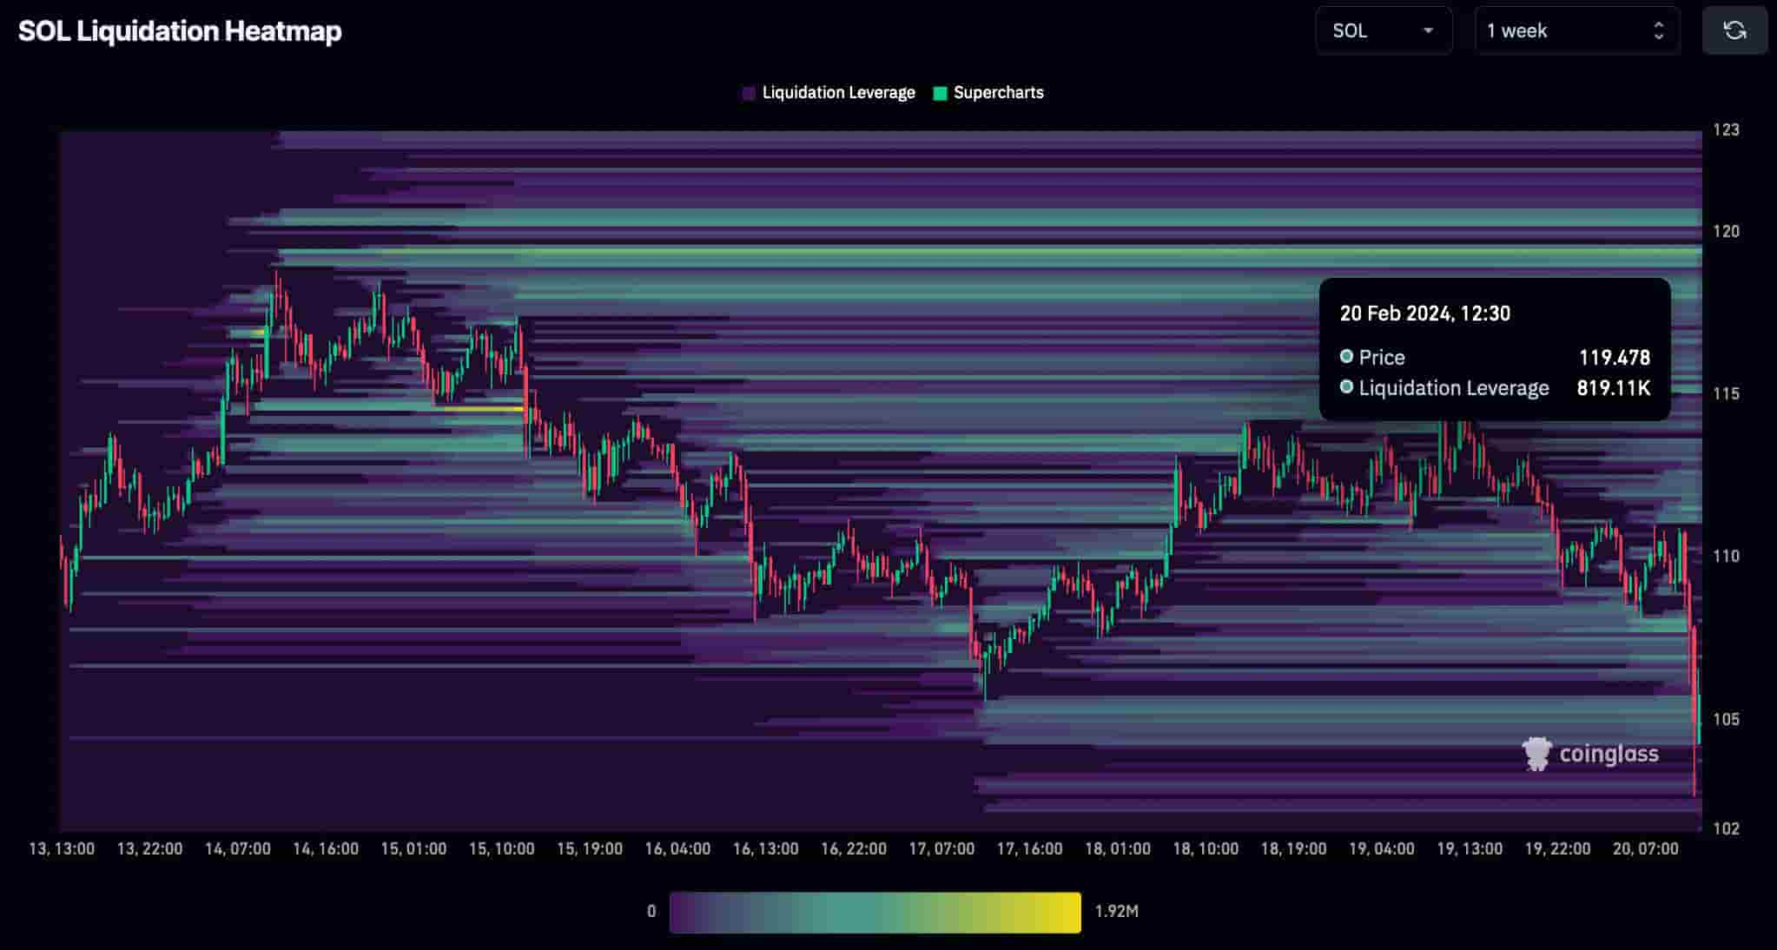Click the 17, 16:00 time axis label

(1030, 848)
